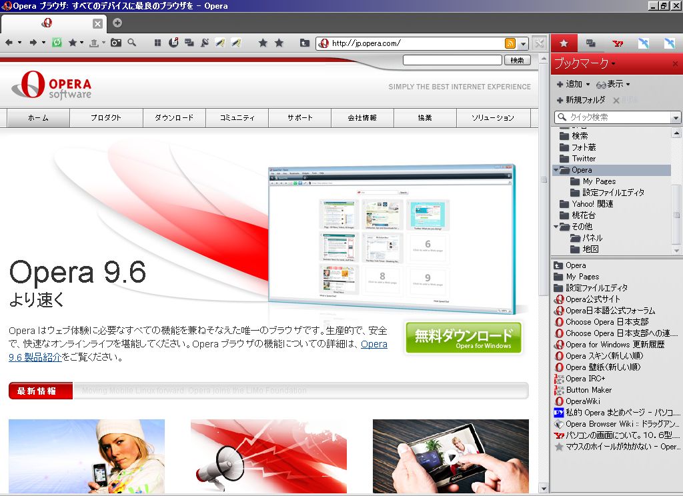Viewport: 683px width, 496px height.
Task: Open Speed Dial grid icon
Action: coord(157,43)
